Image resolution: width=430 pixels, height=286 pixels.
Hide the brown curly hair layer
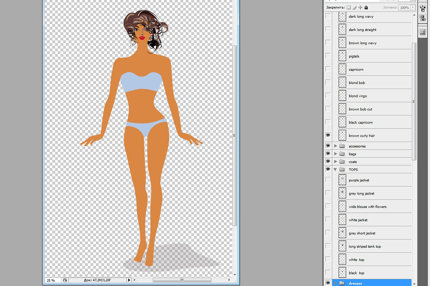(x=328, y=135)
